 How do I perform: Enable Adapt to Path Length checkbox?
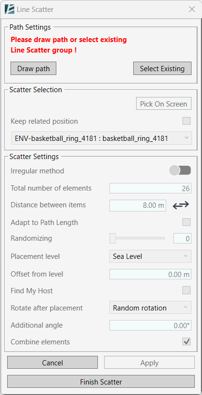(x=186, y=222)
